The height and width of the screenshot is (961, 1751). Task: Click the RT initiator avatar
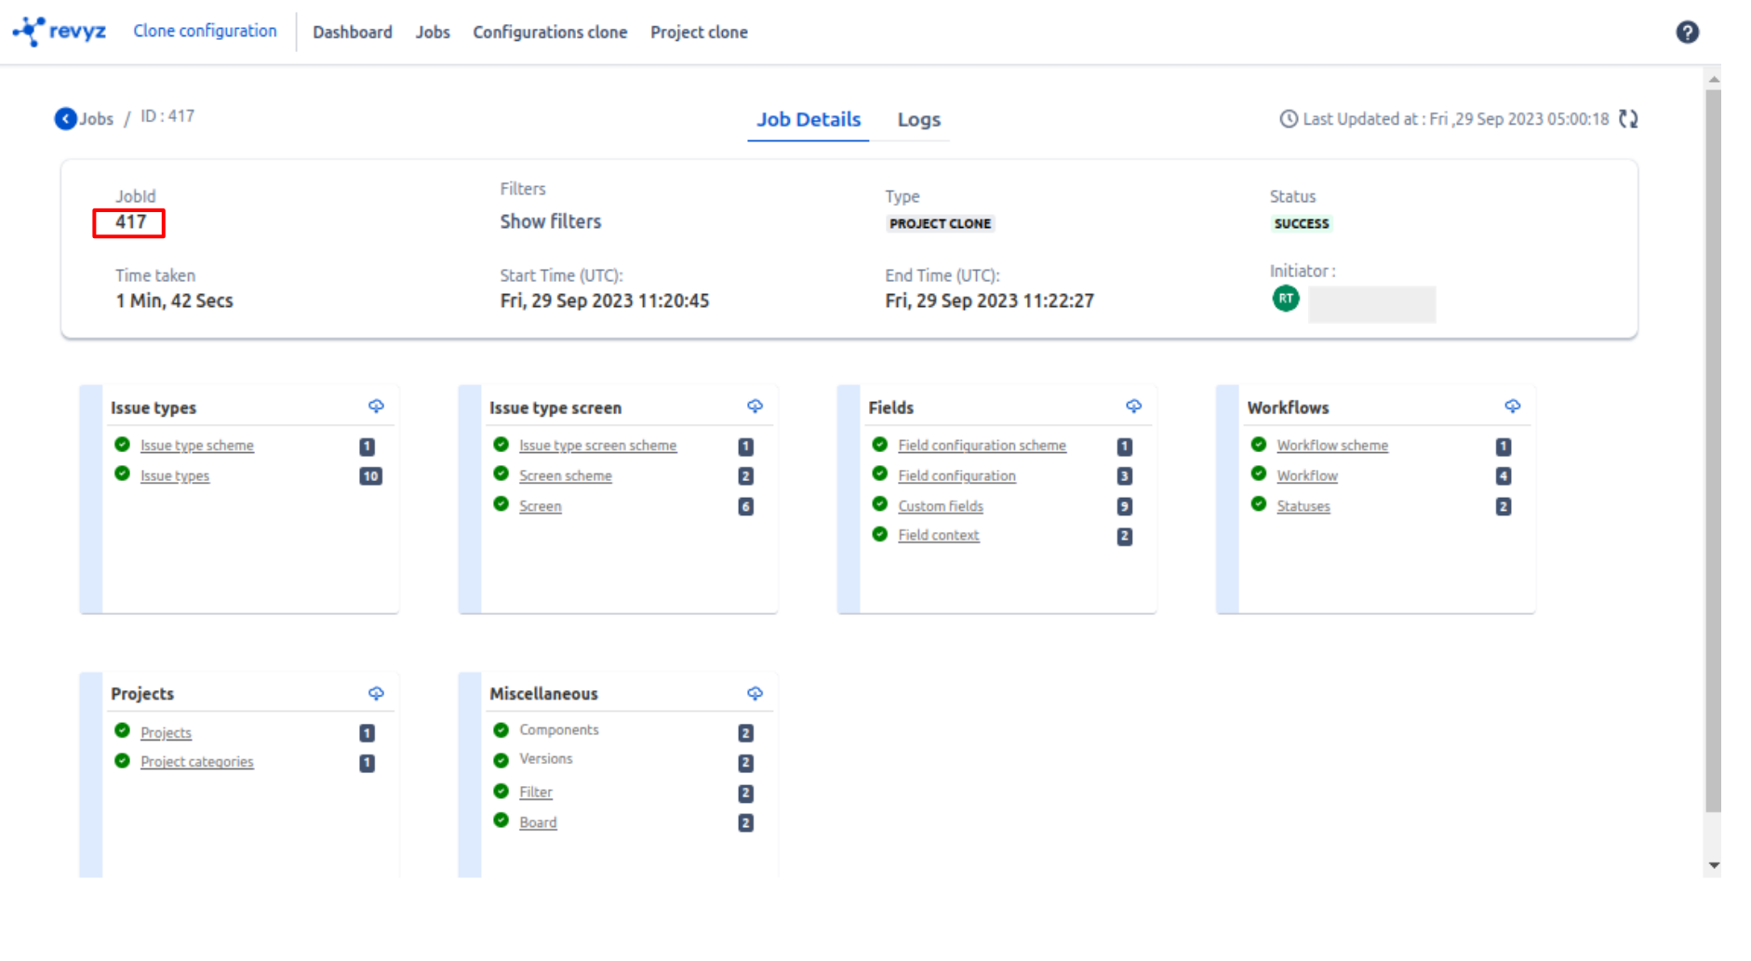(x=1285, y=299)
